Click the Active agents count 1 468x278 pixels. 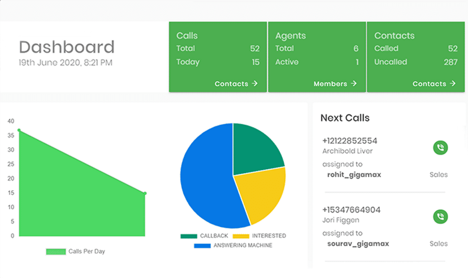coord(357,62)
